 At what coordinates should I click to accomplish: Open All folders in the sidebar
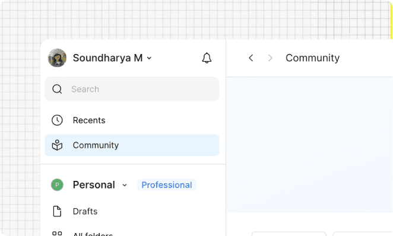pyautogui.click(x=93, y=234)
